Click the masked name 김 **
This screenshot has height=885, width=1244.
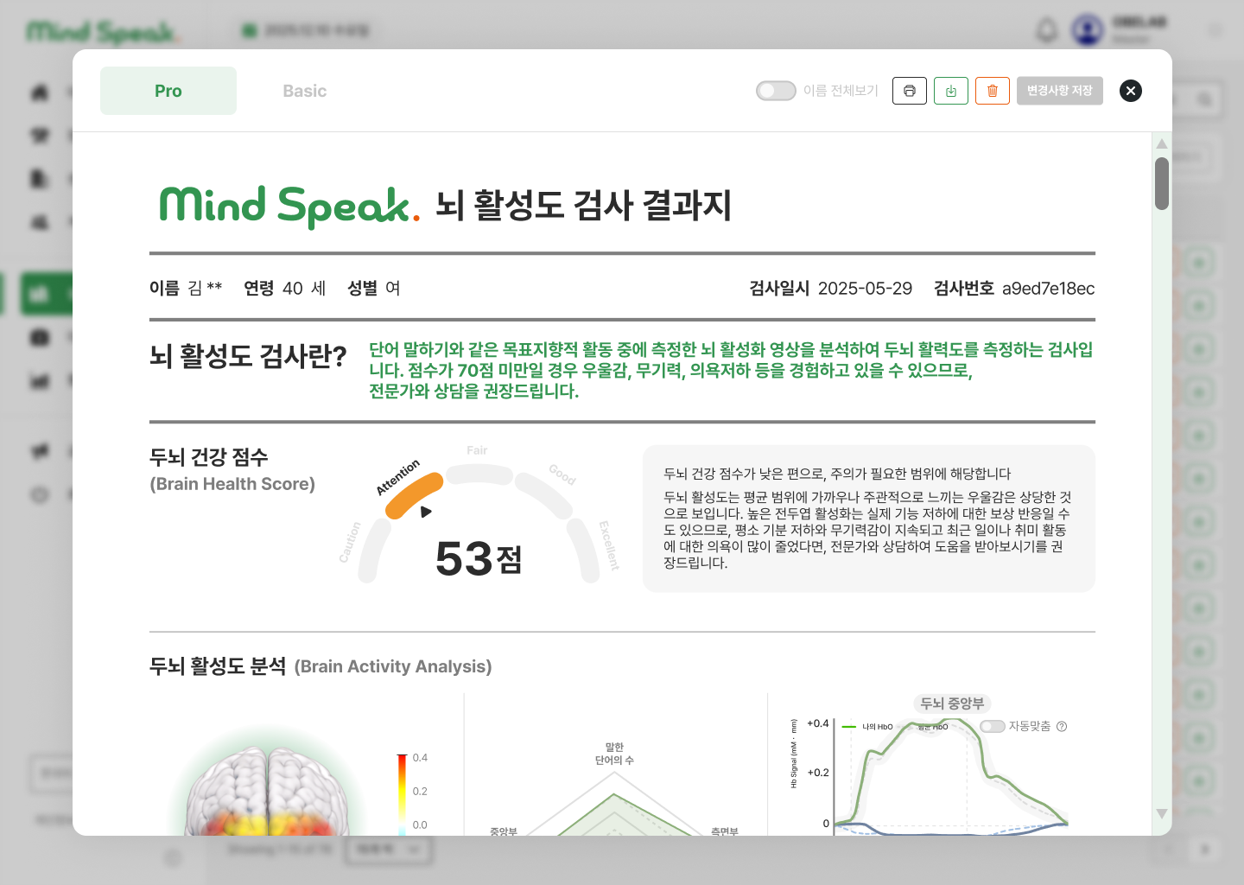tap(206, 289)
